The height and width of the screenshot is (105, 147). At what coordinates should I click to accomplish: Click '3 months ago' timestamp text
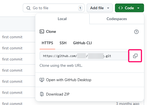coord(128,103)
